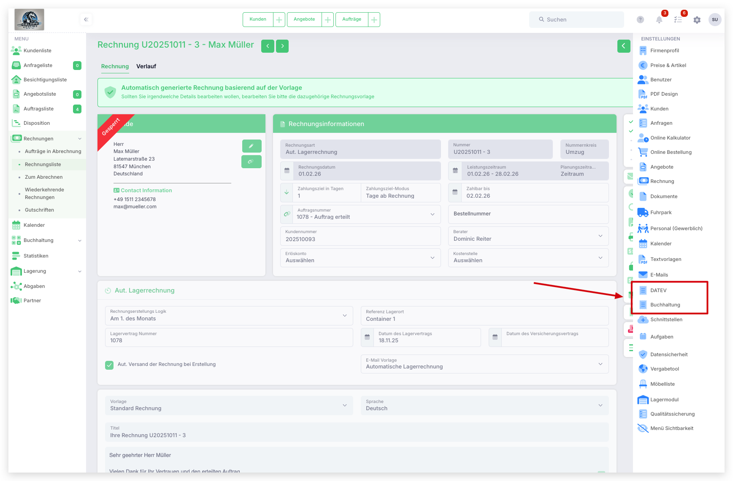
Task: Open the Preise & Artikel euro icon
Action: pyautogui.click(x=643, y=65)
